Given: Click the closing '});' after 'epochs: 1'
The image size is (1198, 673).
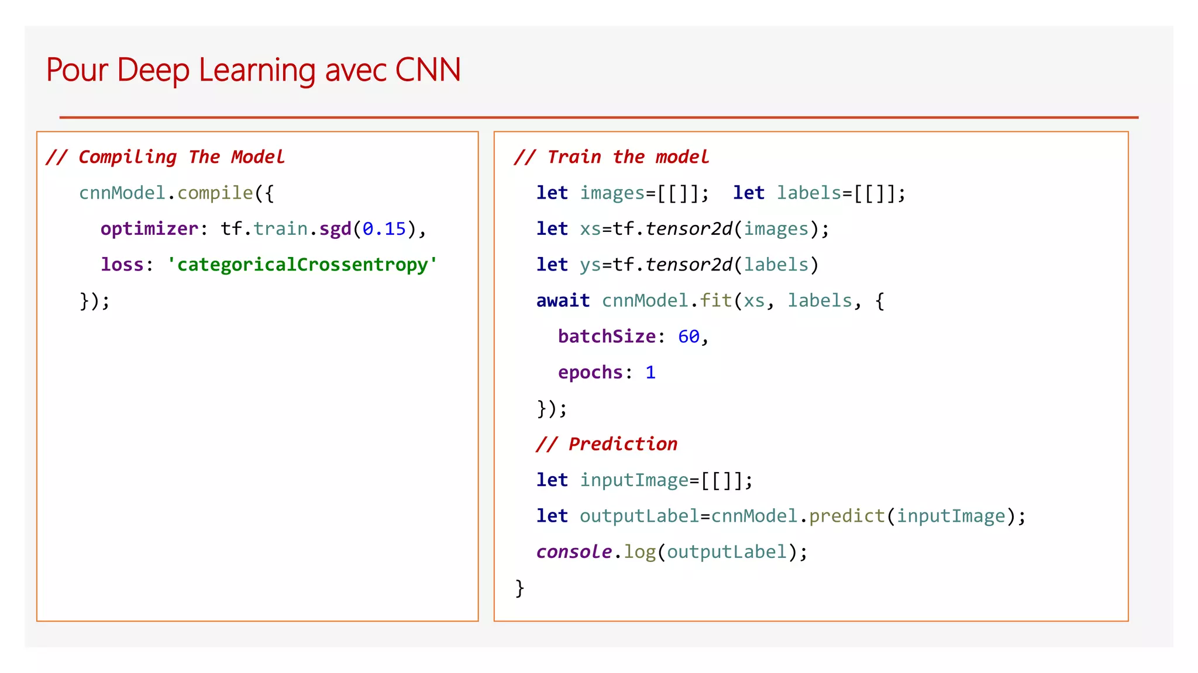Looking at the screenshot, I should click(552, 408).
